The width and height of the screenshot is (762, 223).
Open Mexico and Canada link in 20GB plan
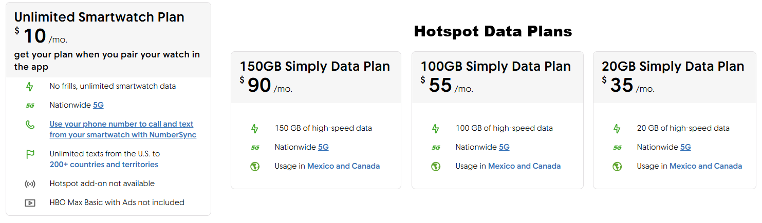click(x=705, y=166)
